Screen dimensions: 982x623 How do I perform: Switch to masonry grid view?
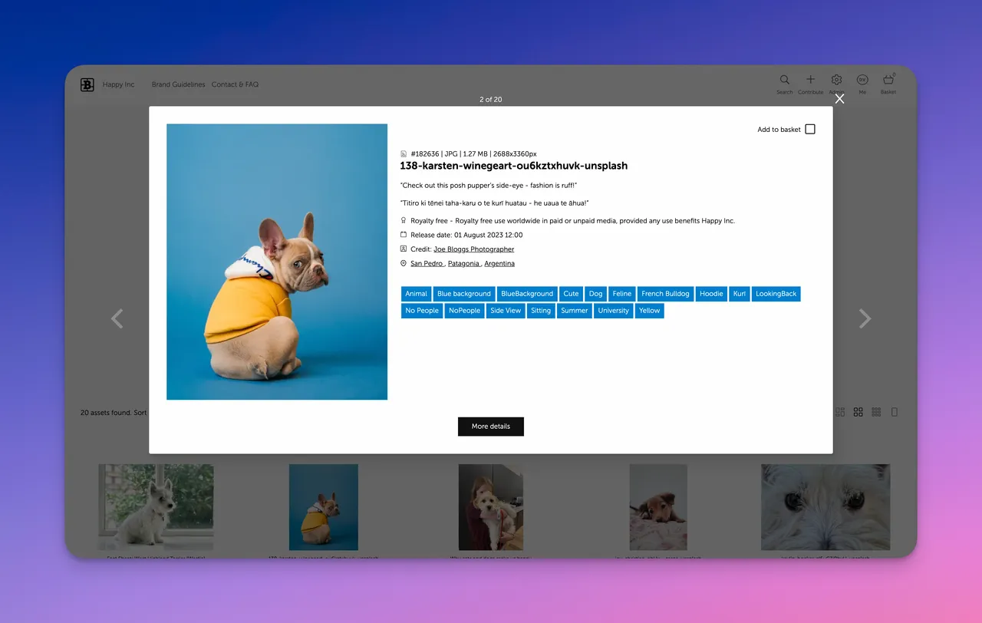[840, 412]
